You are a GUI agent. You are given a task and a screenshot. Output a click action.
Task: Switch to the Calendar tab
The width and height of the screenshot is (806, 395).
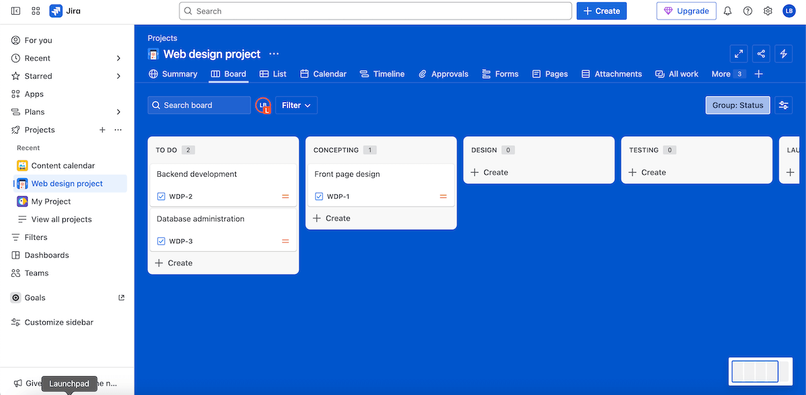click(323, 74)
